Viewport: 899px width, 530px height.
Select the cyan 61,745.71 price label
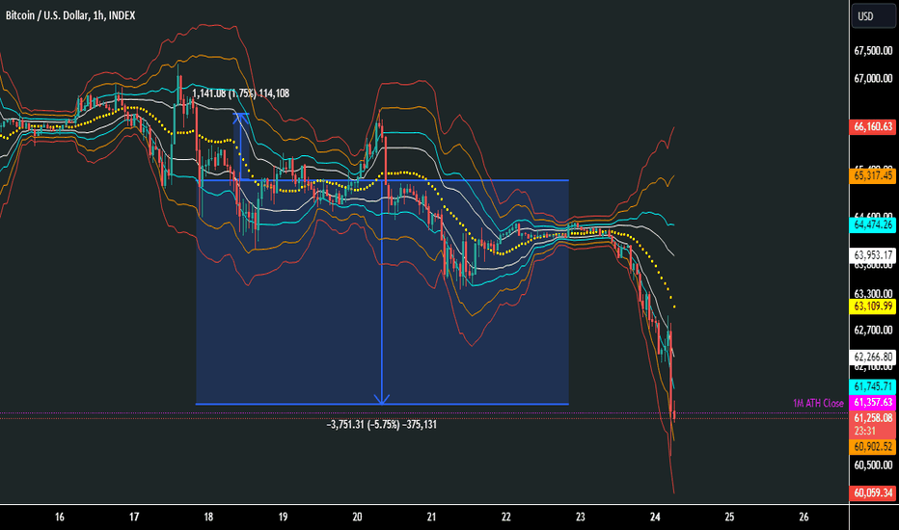[873, 386]
